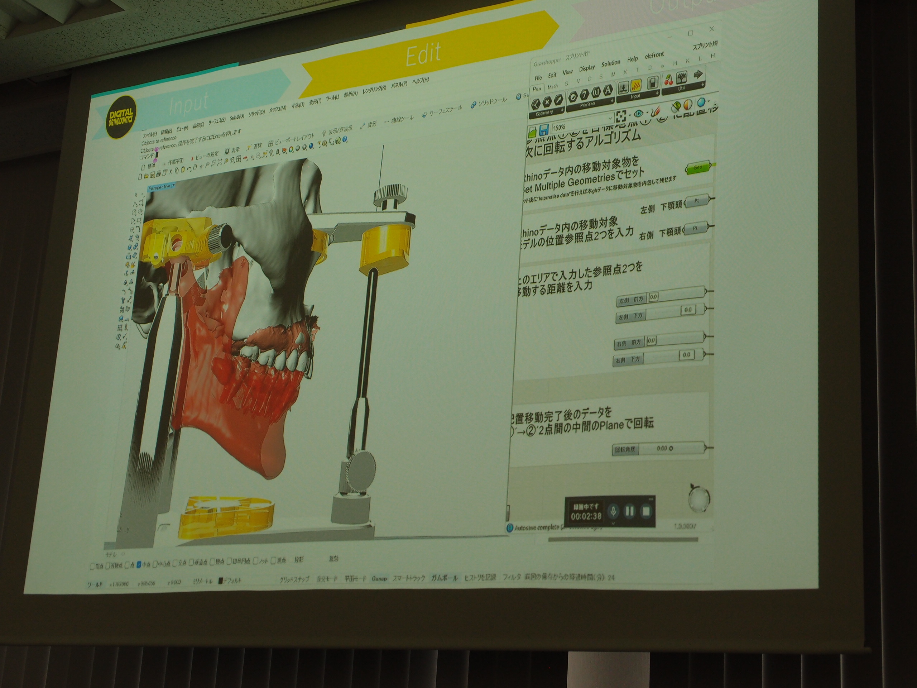
Task: Click the blue sphere preview settings icon
Action: coord(701,102)
